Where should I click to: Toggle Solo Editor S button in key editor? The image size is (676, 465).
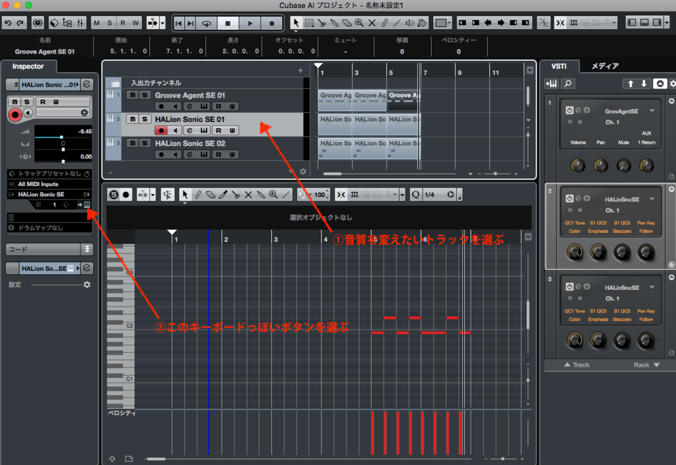[114, 195]
